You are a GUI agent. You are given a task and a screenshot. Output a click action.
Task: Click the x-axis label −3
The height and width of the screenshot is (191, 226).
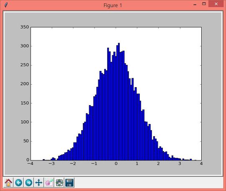51,164
